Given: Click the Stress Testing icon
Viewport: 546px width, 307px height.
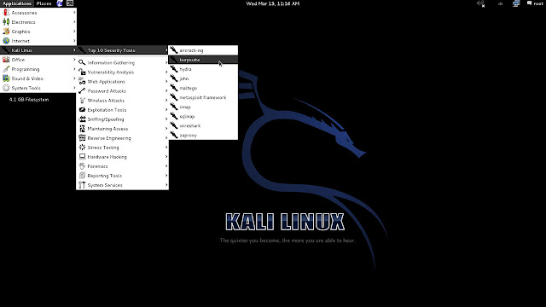Looking at the screenshot, I should click(82, 148).
